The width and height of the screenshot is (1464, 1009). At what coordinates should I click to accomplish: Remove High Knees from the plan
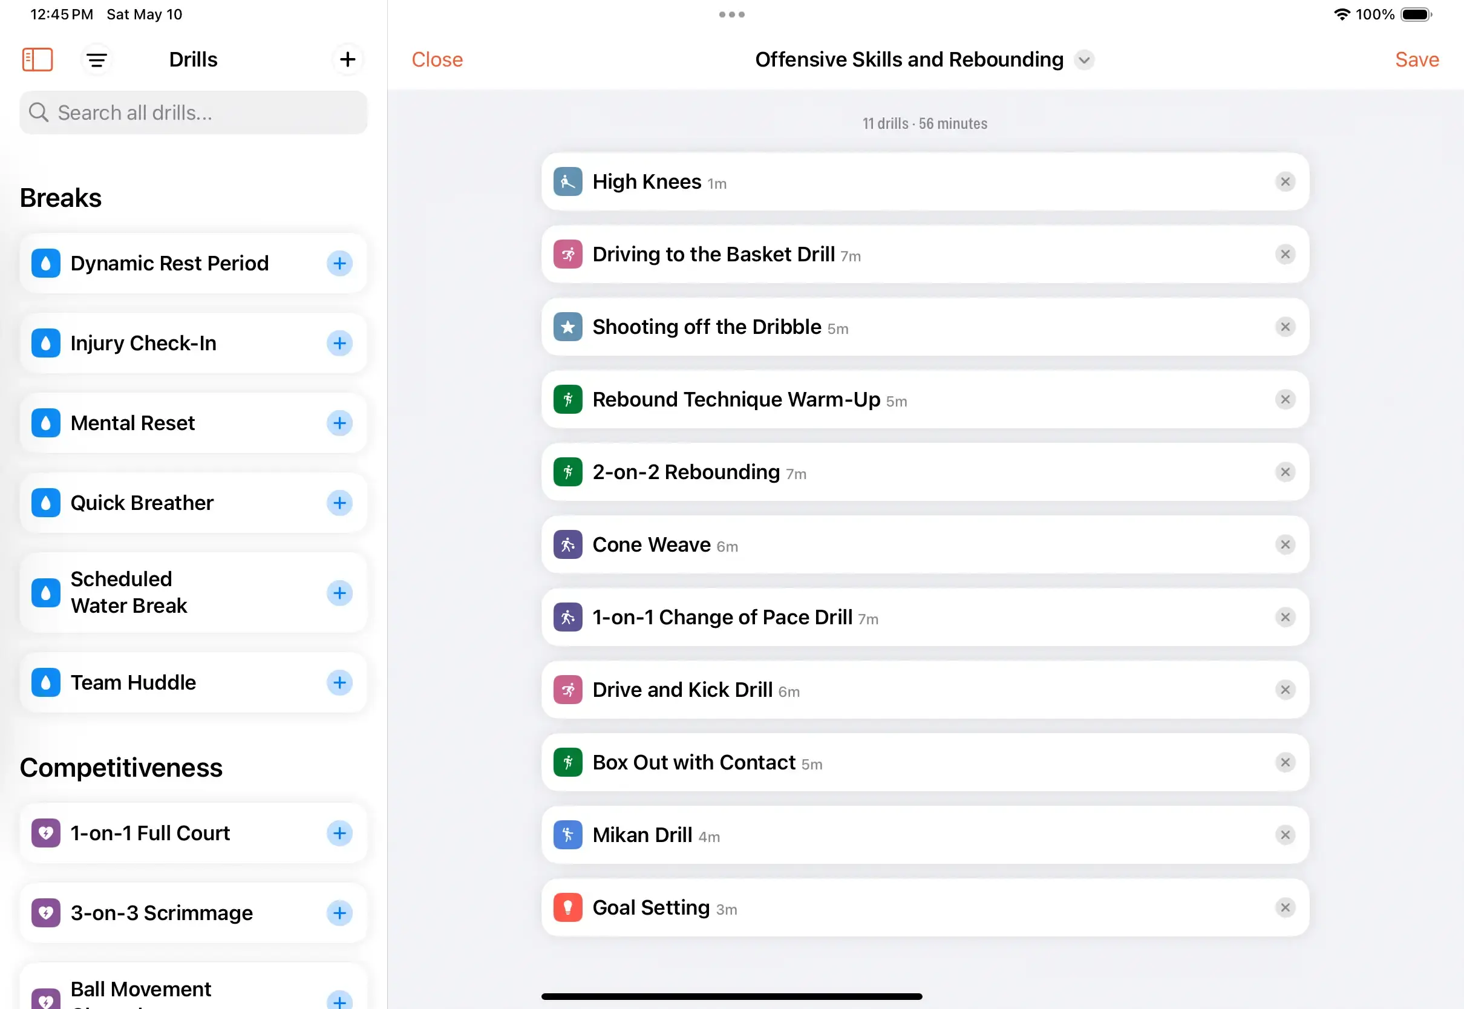[x=1285, y=182]
